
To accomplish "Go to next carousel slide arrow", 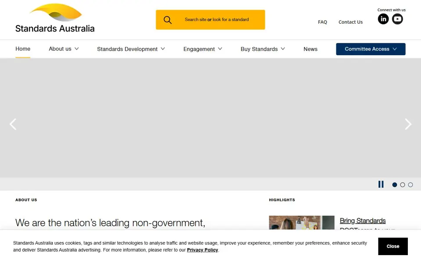I will [x=408, y=124].
